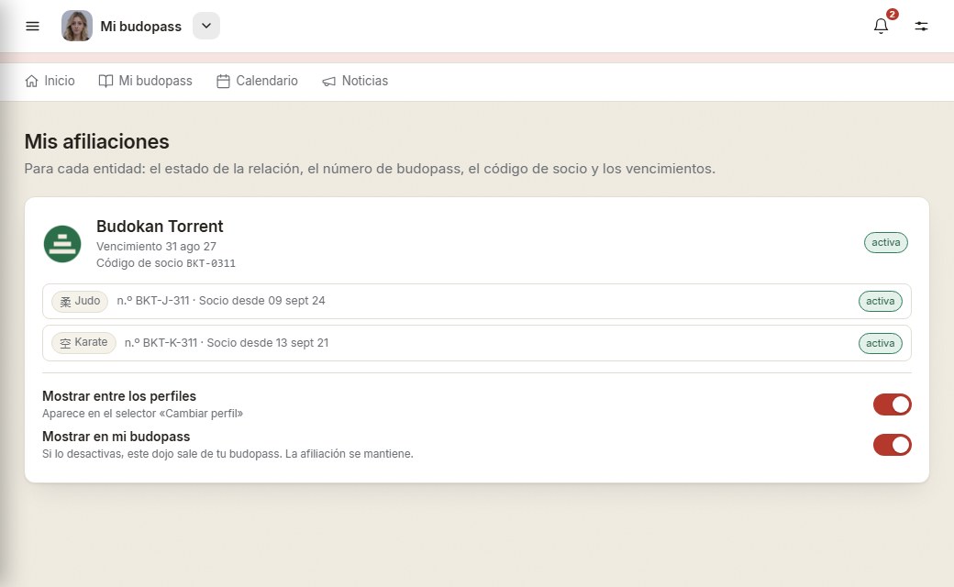The height and width of the screenshot is (587, 954).
Task: Open notifications bell with two alerts
Action: click(x=881, y=26)
